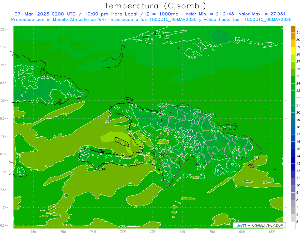305x235 pixels.
Task: Click the 68W longitude axis label
Action: tap(272, 231)
